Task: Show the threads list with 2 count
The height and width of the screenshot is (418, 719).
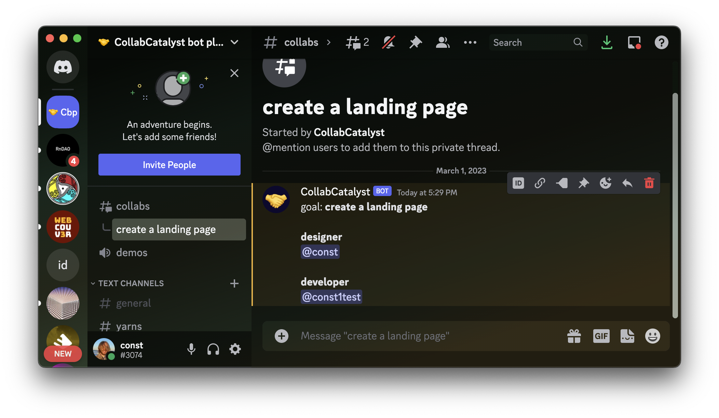Action: (x=357, y=42)
